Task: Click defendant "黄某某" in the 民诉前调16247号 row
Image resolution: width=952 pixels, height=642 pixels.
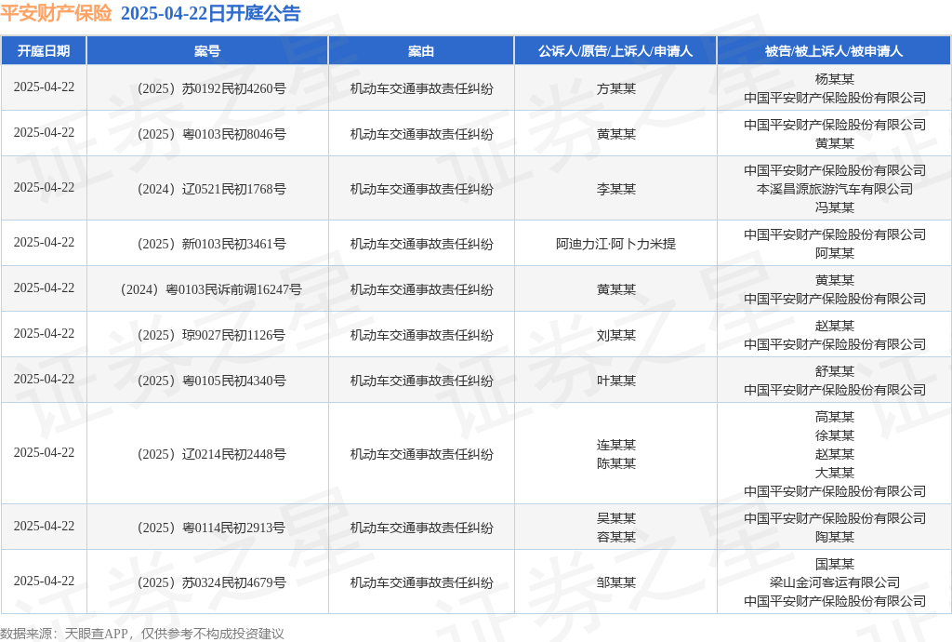Action: click(x=835, y=281)
